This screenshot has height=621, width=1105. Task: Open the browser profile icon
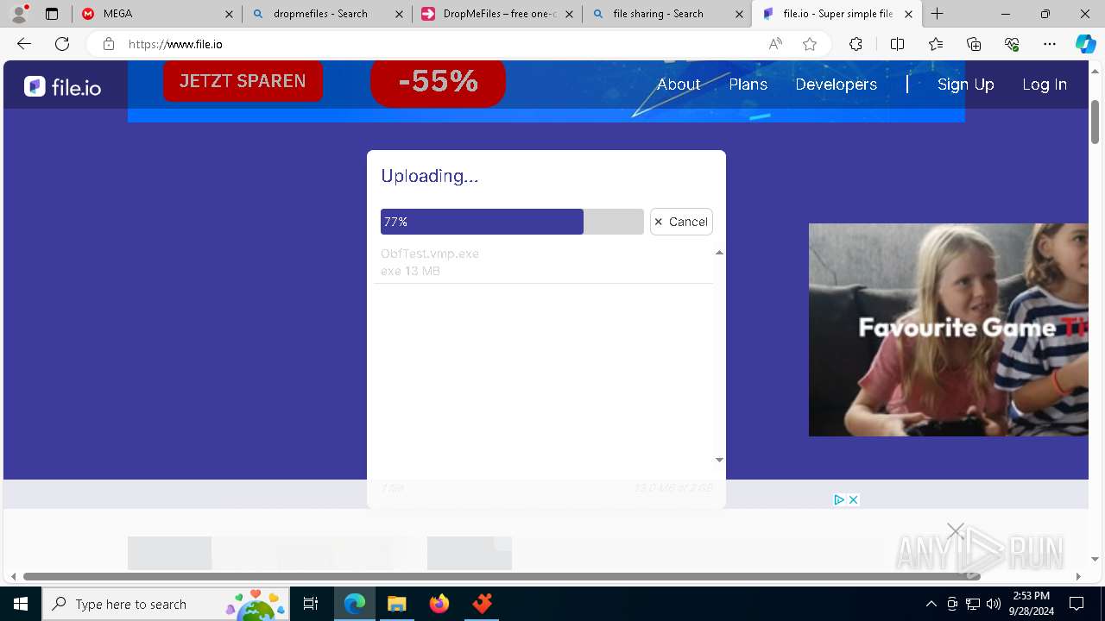click(19, 14)
